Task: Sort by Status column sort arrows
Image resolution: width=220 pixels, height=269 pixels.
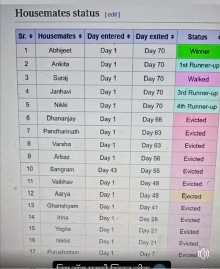Action: pos(219,37)
